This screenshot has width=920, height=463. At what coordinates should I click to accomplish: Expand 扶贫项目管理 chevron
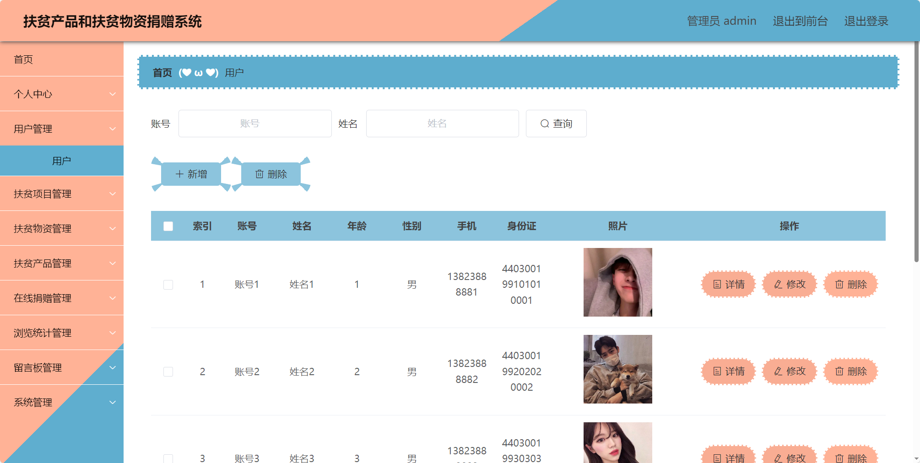pyautogui.click(x=113, y=194)
